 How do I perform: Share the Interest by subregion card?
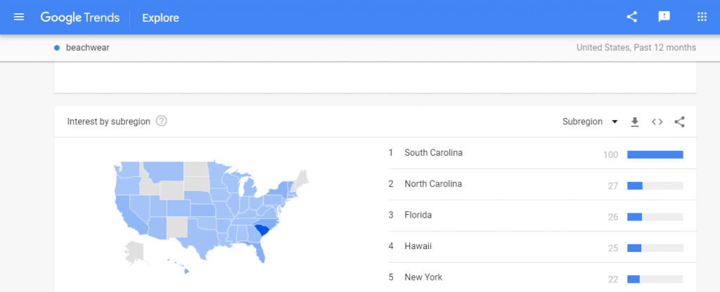(679, 121)
